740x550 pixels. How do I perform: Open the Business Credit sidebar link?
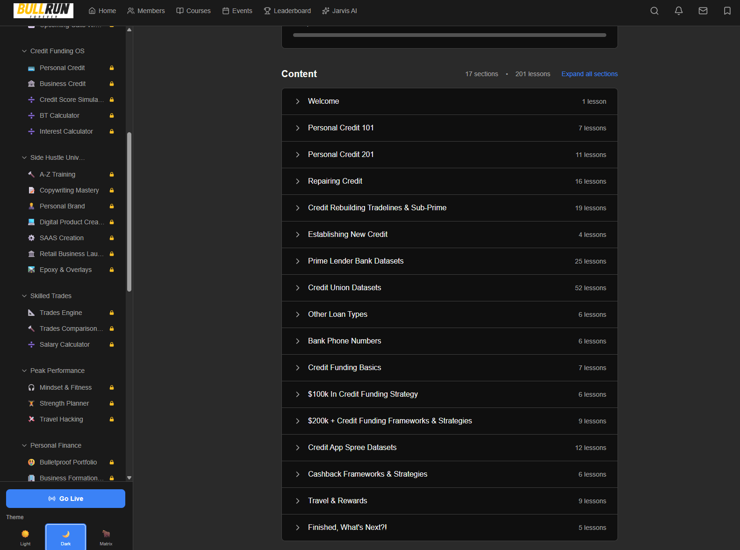63,84
